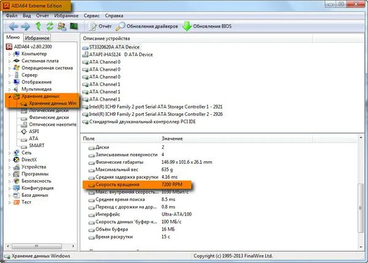Click the details pane vertical scrollbar thumb
Viewport: 368px width, 263px height.
361,208
